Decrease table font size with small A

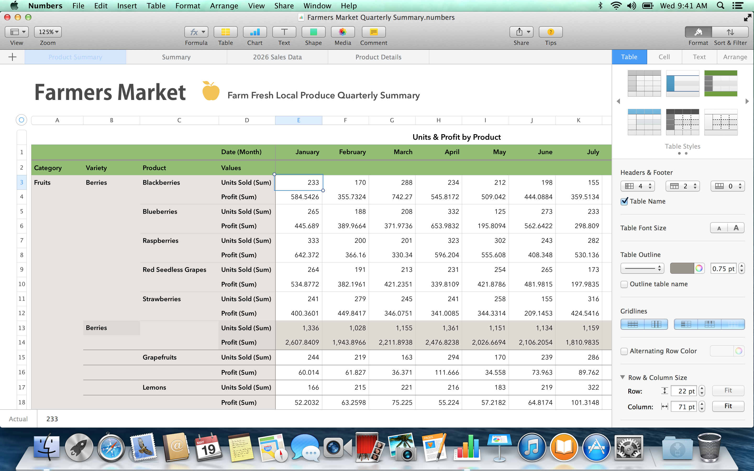(719, 228)
